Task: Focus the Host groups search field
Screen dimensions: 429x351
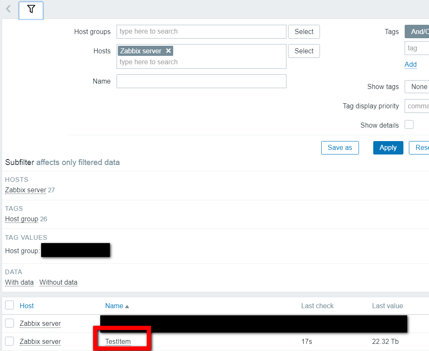Action: 201,31
